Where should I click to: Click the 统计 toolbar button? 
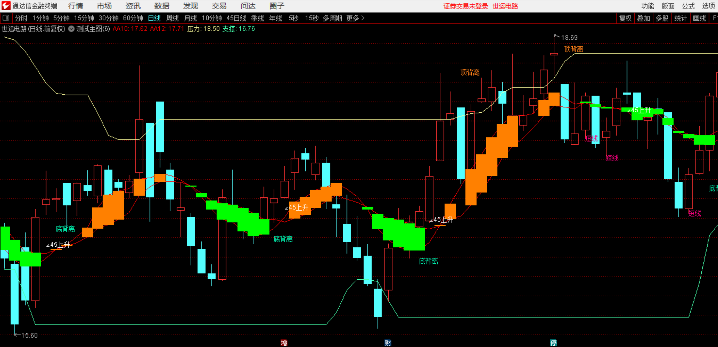point(680,18)
